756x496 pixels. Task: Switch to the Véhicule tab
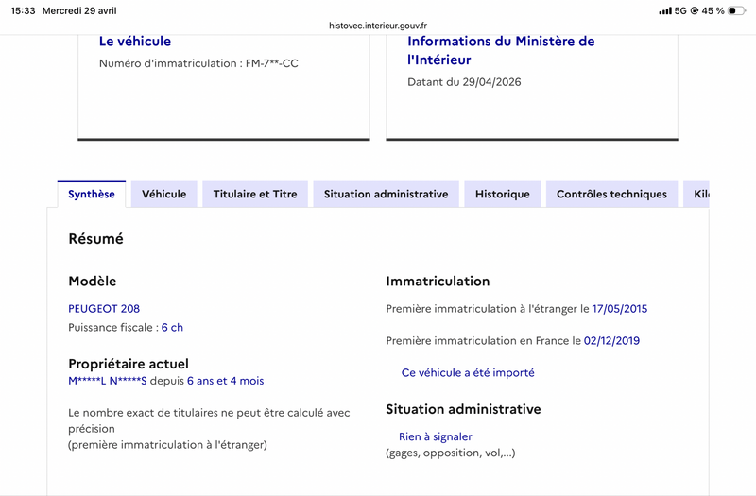point(163,195)
